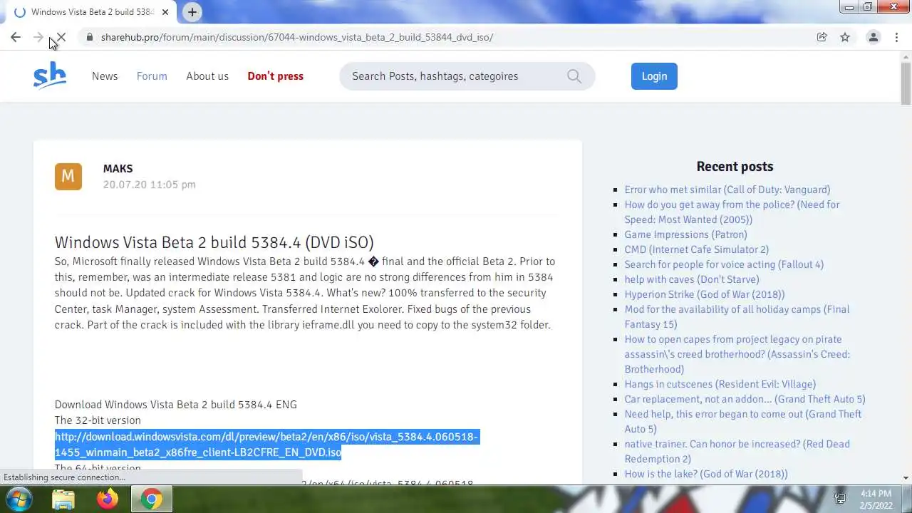Screen dimensions: 912x513
Task: Open Chrome three-dot menu
Action: coord(896,37)
